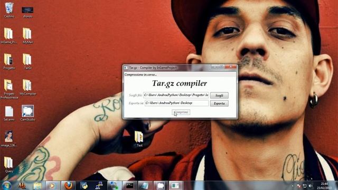
Task: Select the TarGz folder icon
Action: click(27, 62)
